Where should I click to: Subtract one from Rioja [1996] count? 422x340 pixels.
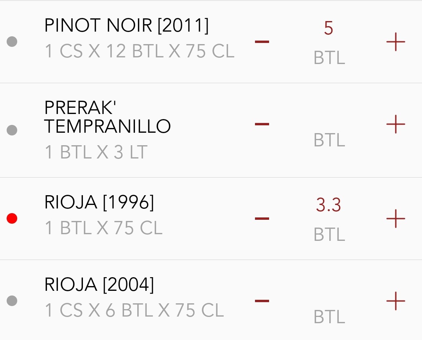point(262,218)
